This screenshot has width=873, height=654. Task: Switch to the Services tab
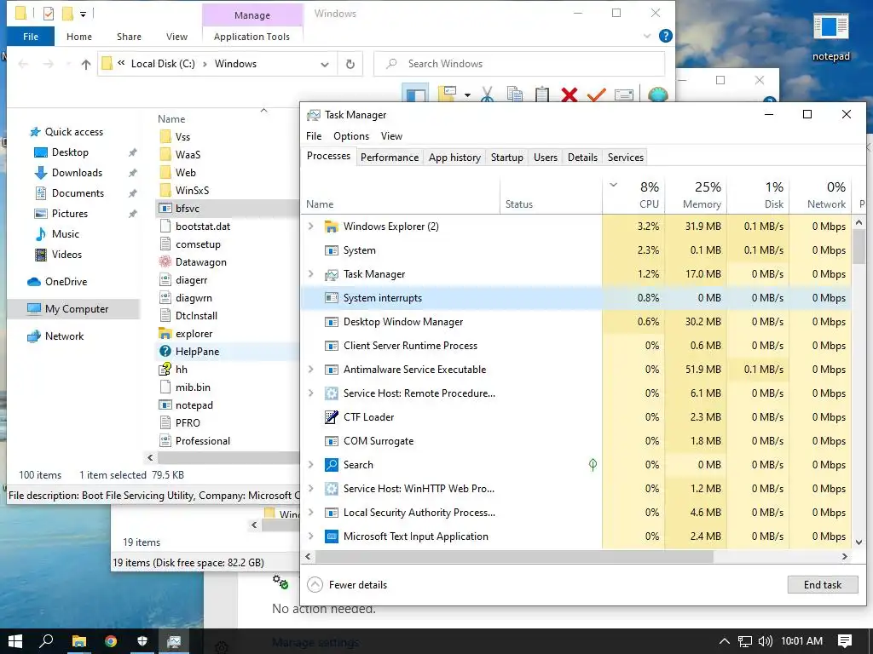(625, 158)
